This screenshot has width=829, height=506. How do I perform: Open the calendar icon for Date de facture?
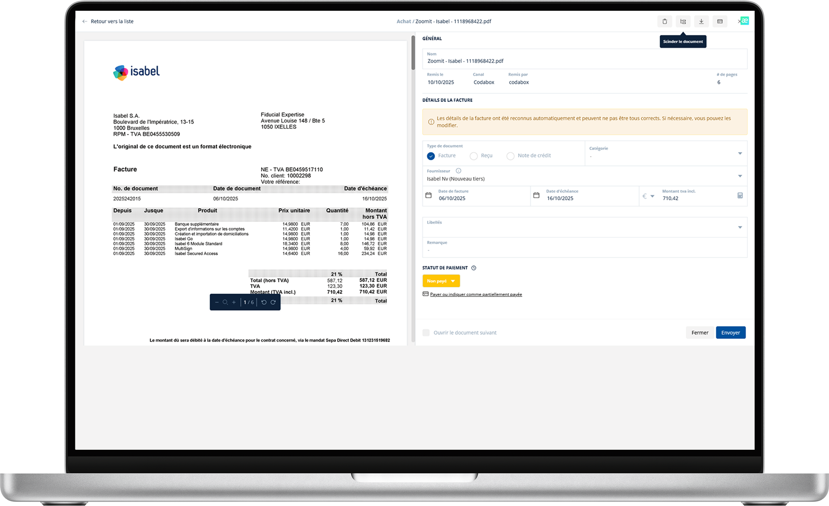pos(429,195)
